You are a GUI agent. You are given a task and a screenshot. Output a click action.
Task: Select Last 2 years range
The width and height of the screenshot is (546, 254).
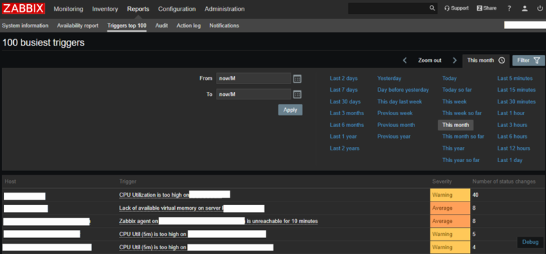tap(345, 148)
